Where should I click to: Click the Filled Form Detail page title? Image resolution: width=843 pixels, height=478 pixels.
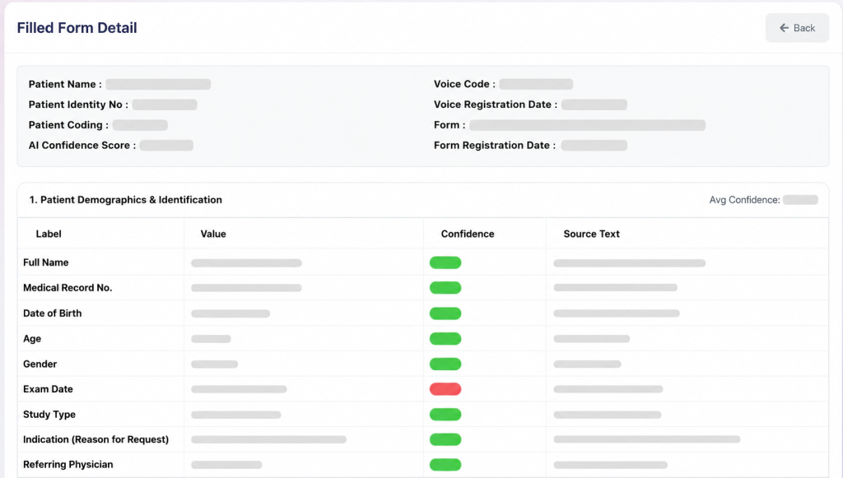tap(77, 28)
